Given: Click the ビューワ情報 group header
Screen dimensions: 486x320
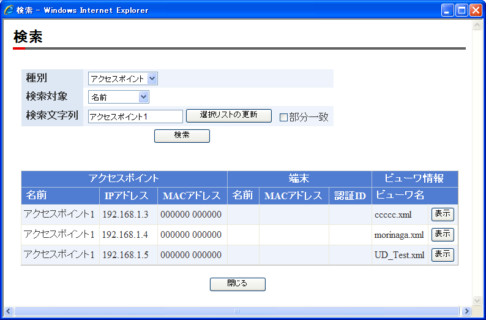Looking at the screenshot, I should (x=415, y=179).
